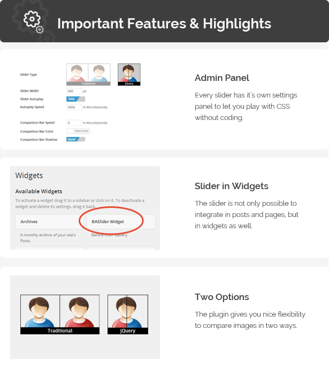Select the jQuery slider type thumbnail
Viewport: 329px width, 367px height.
pyautogui.click(x=129, y=74)
